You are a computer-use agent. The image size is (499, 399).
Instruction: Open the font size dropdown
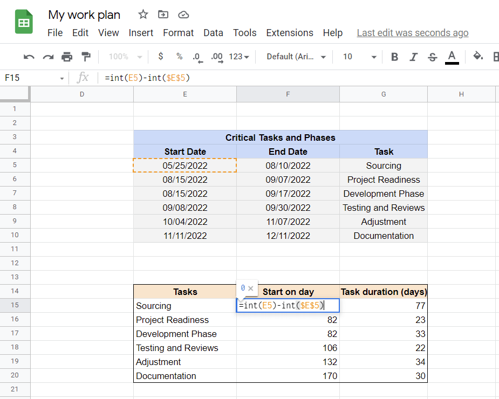[357, 56]
